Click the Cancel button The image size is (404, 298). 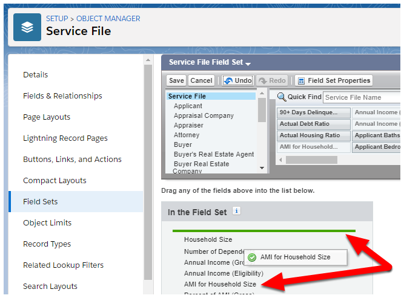click(201, 80)
